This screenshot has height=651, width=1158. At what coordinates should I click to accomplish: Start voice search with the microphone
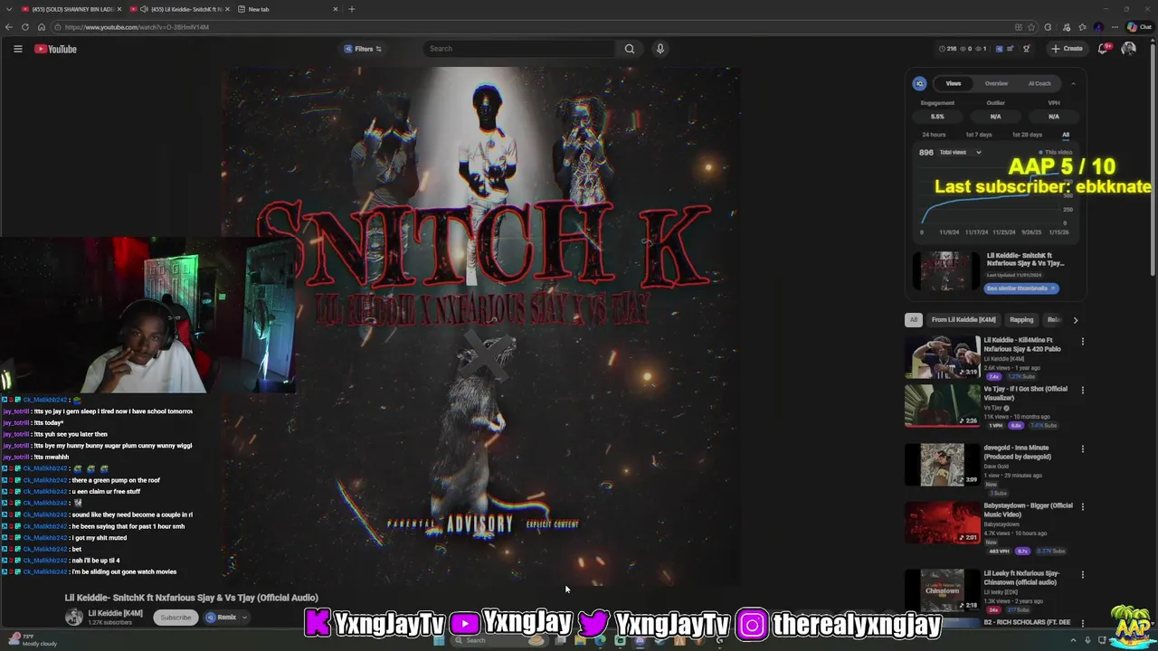[x=660, y=49]
